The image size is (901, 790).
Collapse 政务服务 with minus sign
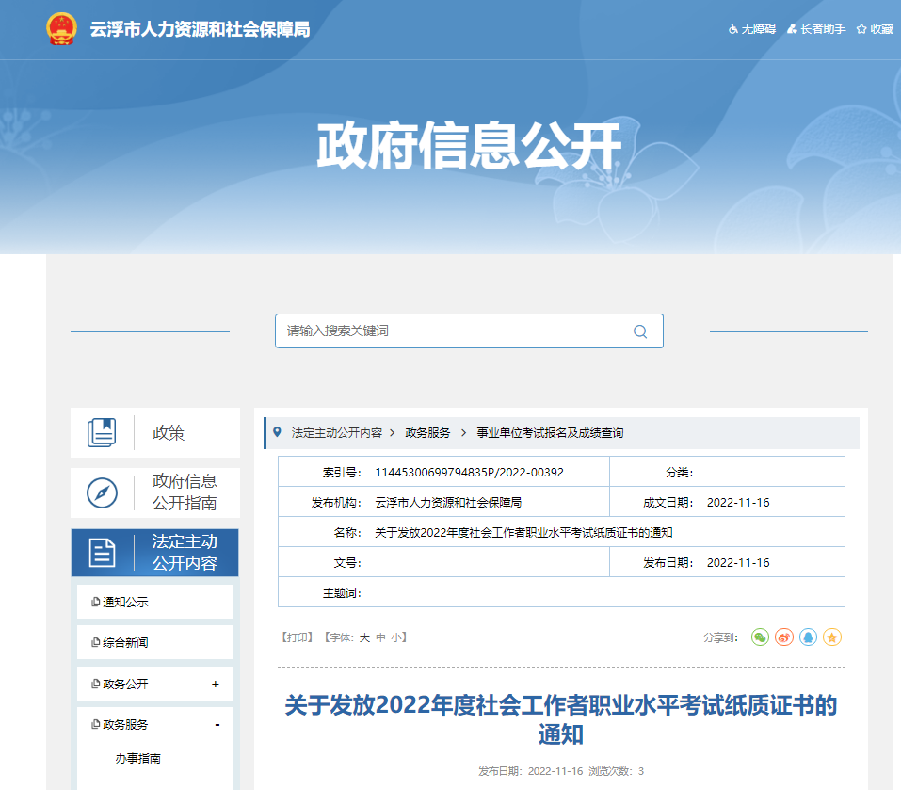(217, 725)
